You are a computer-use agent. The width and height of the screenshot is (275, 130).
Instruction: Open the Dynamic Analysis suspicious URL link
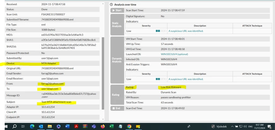[186, 79]
